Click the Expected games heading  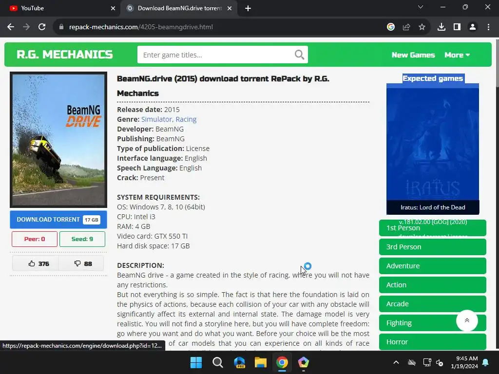click(x=433, y=78)
